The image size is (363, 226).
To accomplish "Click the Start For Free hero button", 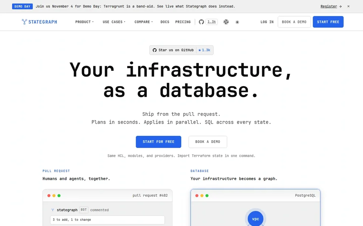I will click(158, 142).
